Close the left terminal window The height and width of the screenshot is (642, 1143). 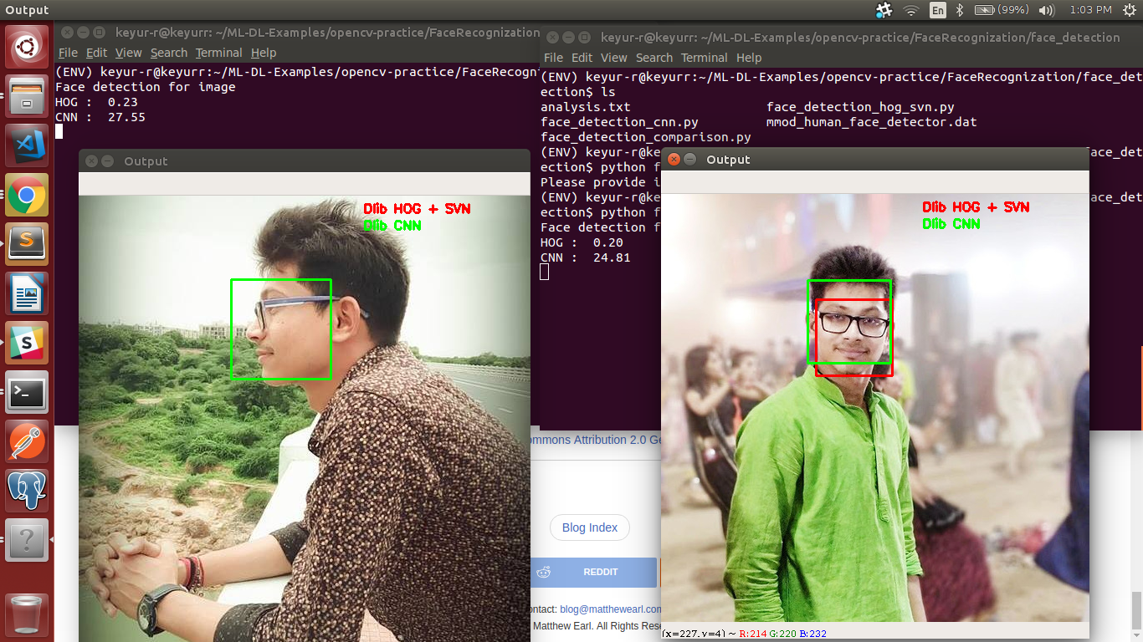pos(66,33)
